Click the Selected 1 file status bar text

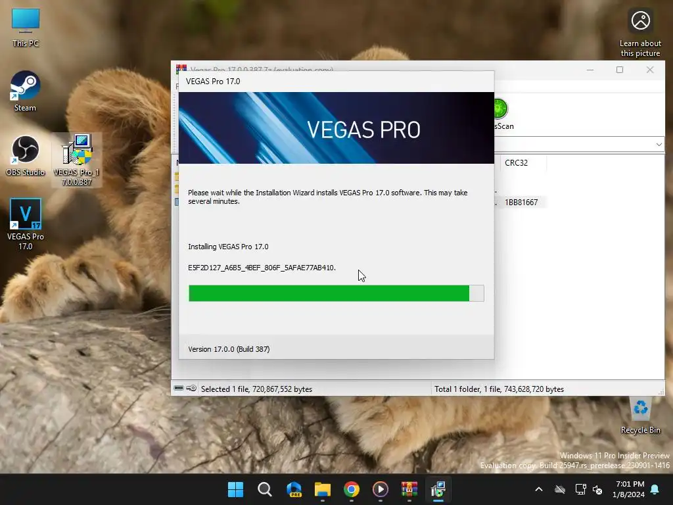tap(256, 389)
